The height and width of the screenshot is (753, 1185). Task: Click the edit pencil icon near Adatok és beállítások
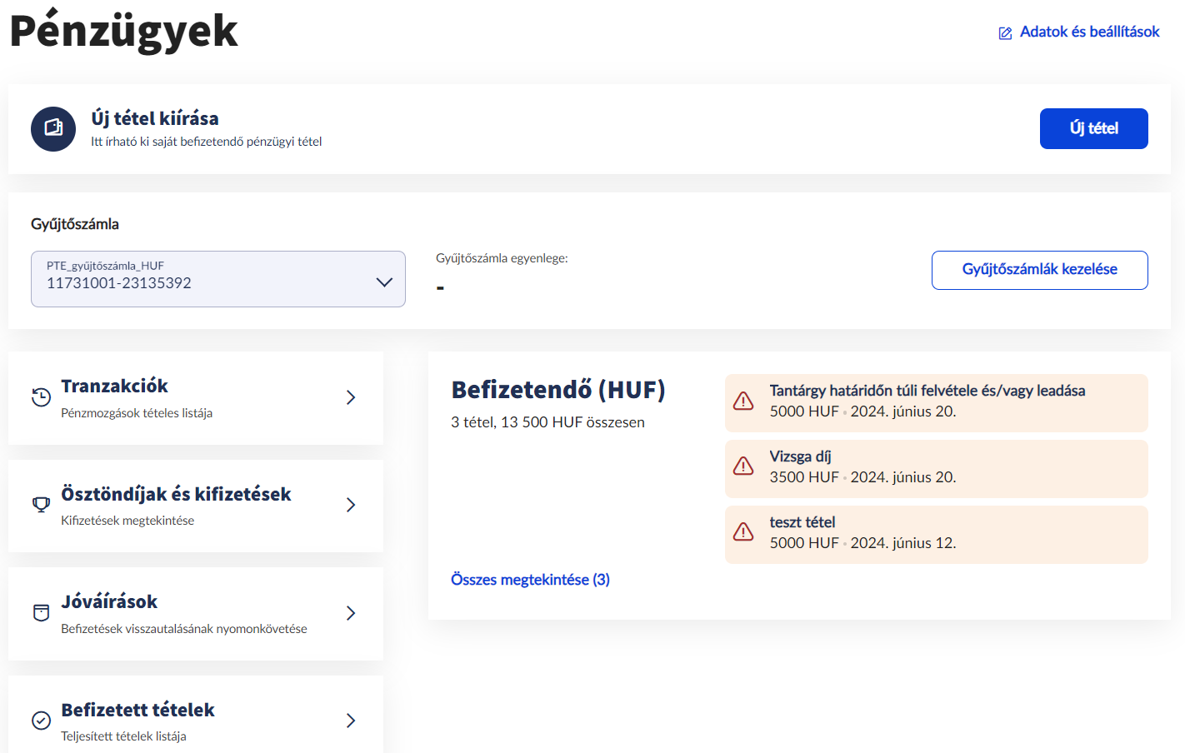tap(1005, 33)
